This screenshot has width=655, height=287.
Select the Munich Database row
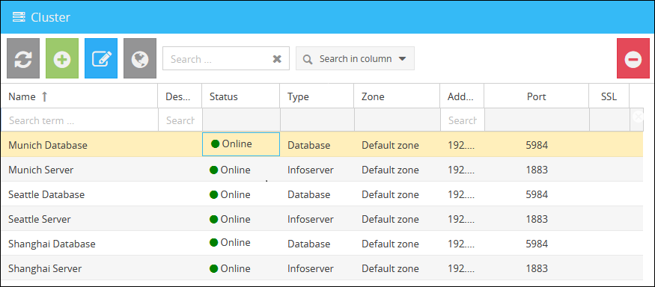point(322,145)
